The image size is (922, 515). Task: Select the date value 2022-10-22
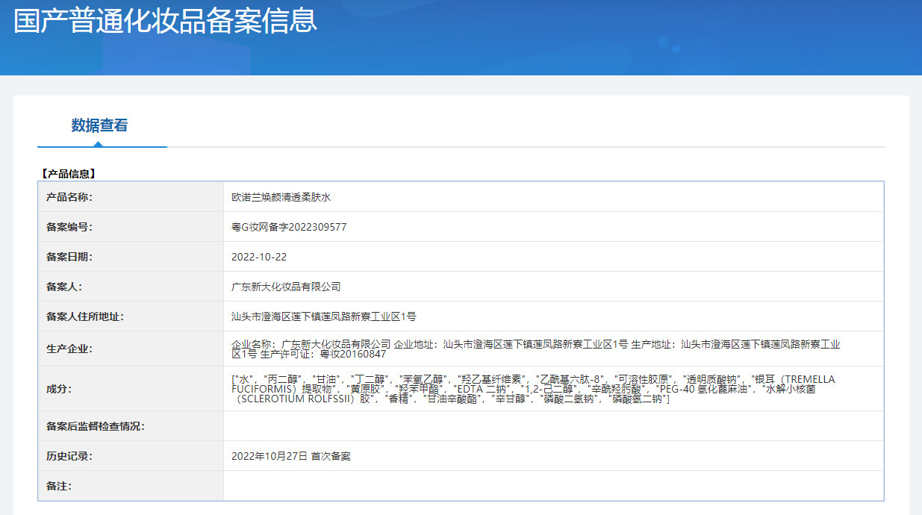pyautogui.click(x=259, y=257)
